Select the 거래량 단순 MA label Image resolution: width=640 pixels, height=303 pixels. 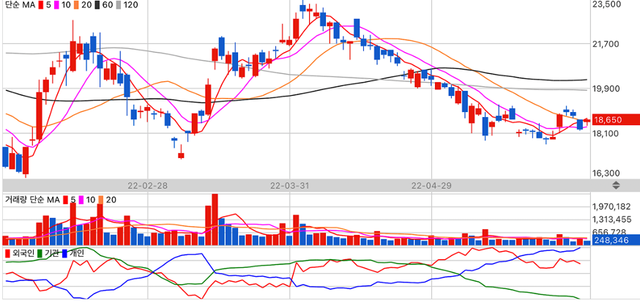pos(32,200)
